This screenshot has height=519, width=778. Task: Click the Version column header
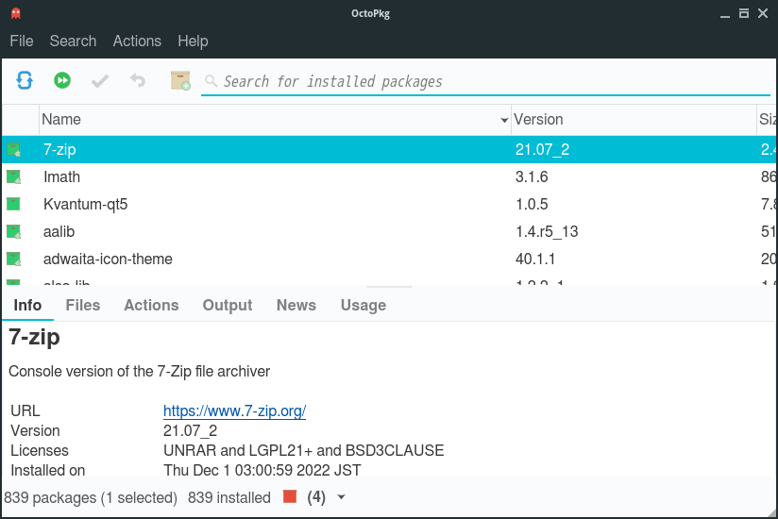tap(634, 120)
